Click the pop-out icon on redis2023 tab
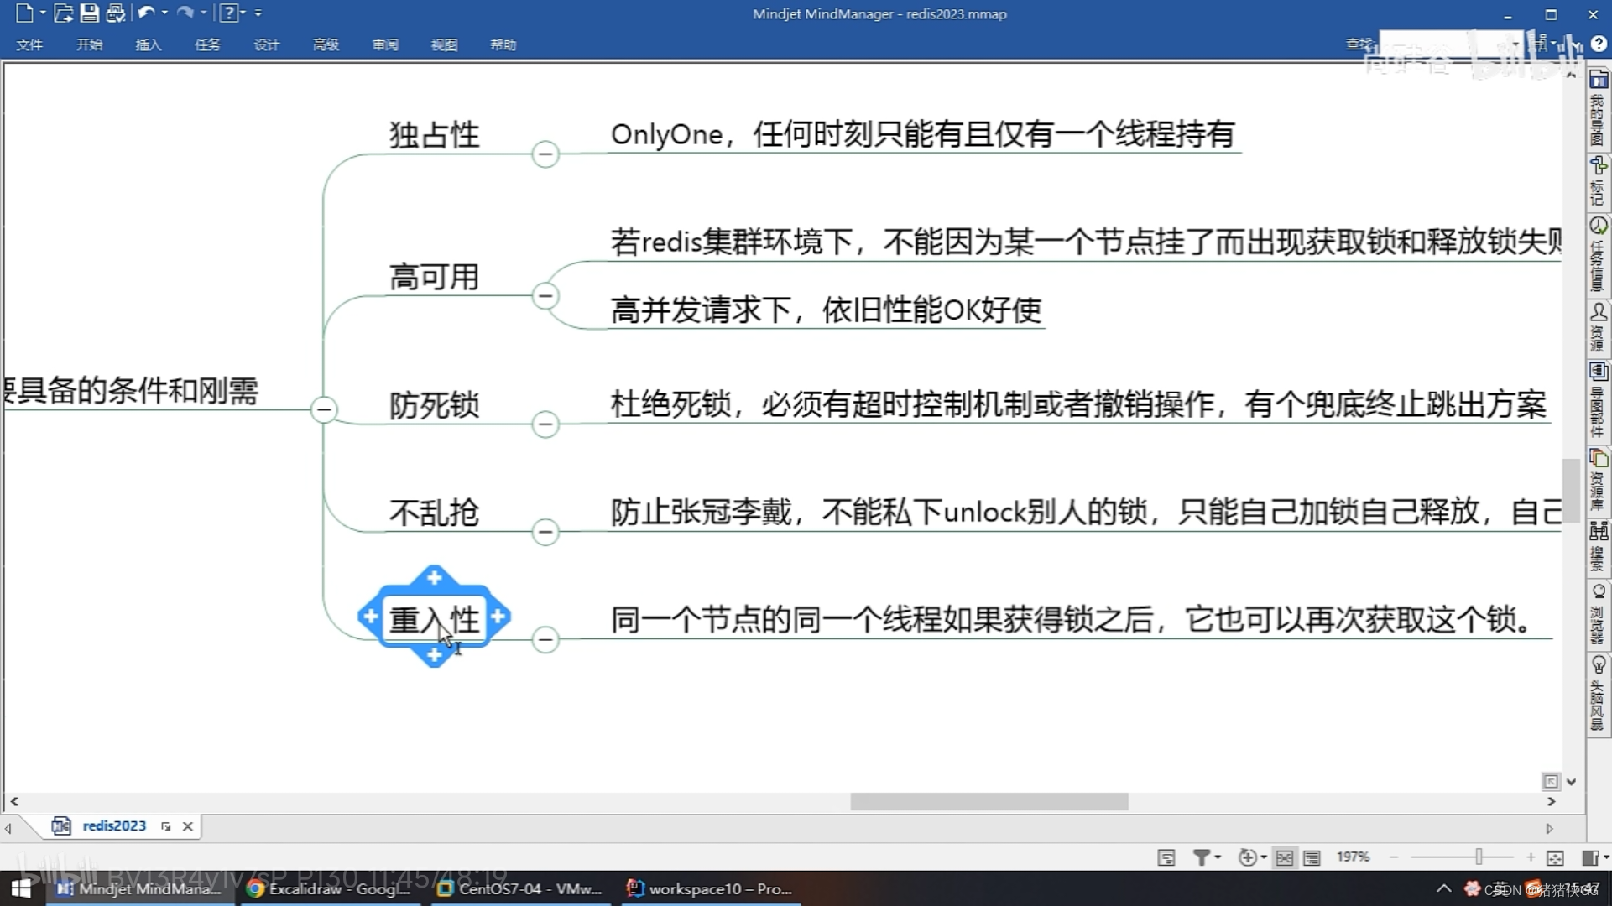Viewport: 1612px width, 906px height. [166, 826]
